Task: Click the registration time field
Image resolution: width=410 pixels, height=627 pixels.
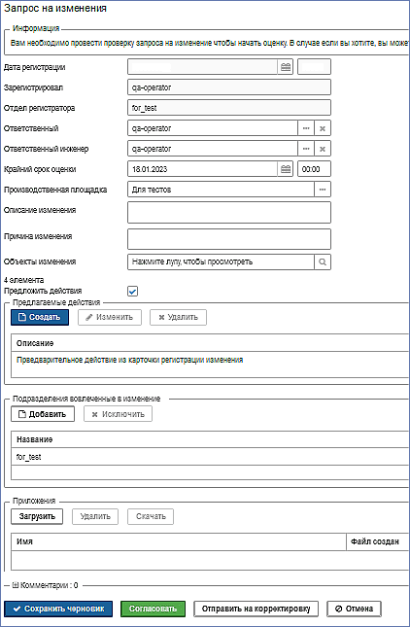Action: click(314, 67)
